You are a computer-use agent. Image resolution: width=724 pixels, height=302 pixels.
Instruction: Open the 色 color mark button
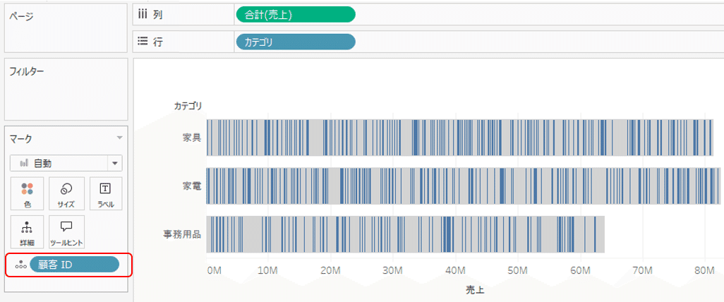coord(27,194)
